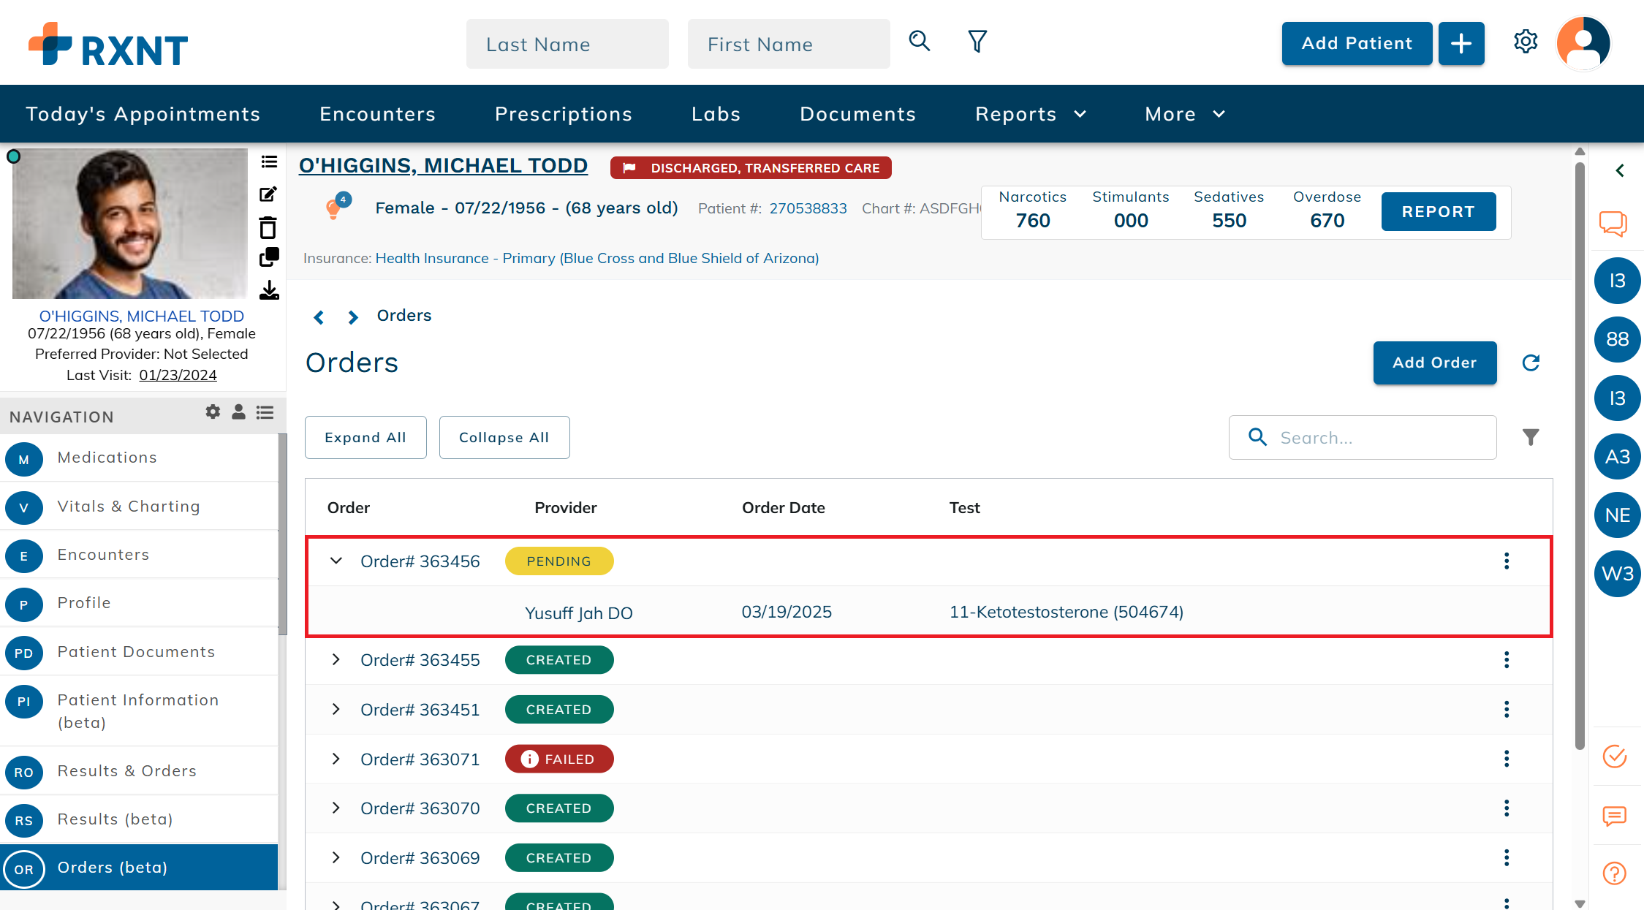1644x910 pixels.
Task: Collapse Order# 363456 row
Action: [336, 561]
